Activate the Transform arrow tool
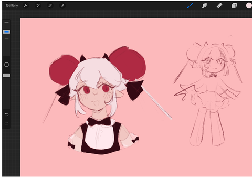 pos(62,6)
